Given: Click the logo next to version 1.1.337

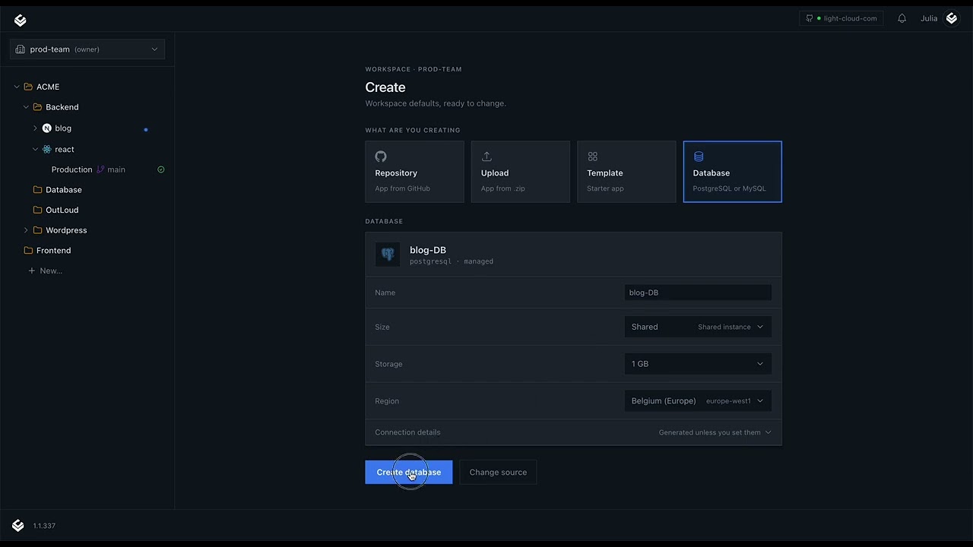Looking at the screenshot, I should [18, 526].
